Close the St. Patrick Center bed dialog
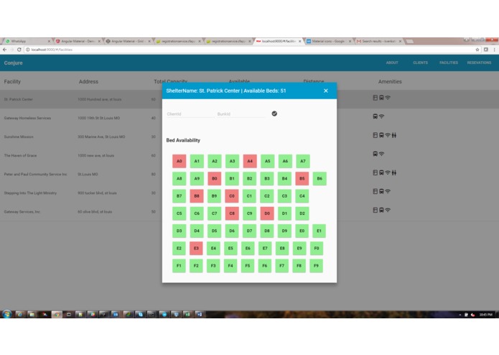 click(325, 91)
